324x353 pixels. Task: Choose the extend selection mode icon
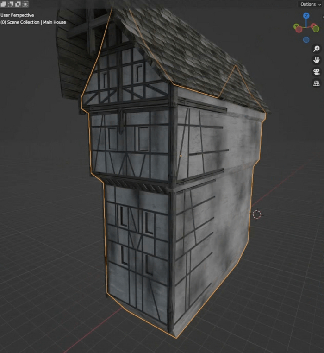[x=11, y=4]
